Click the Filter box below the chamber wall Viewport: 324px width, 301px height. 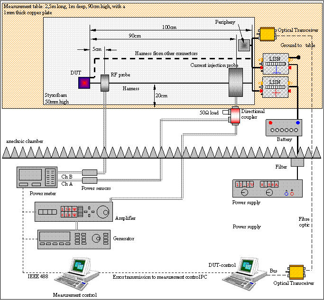(x=297, y=162)
